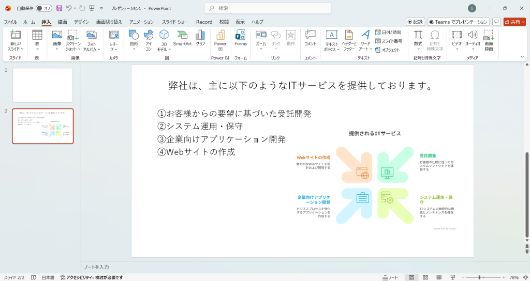Switch to the アニメーション tab
This screenshot has width=530, height=281.
click(141, 22)
